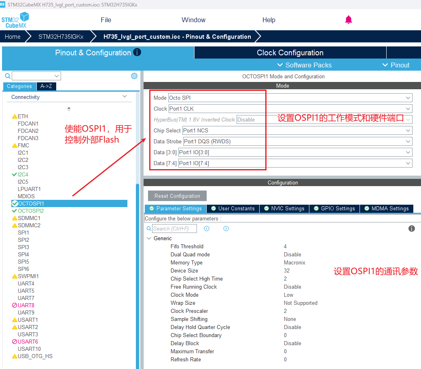
Task: Open the Chip Select dropdown showing Port1 NCS
Action: 297,130
